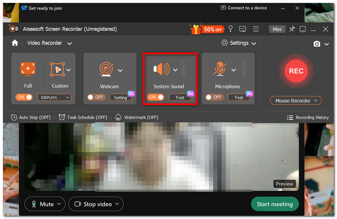337x219 pixels.
Task: Toggle the Microphone OFF switch
Action: pyautogui.click(x=214, y=97)
